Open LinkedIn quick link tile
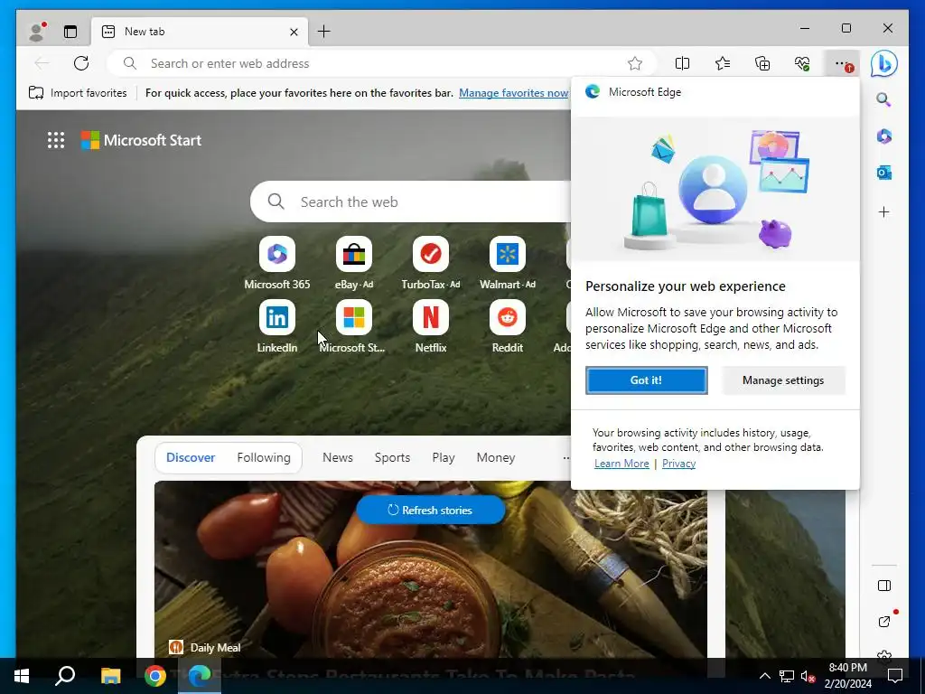 [276, 326]
